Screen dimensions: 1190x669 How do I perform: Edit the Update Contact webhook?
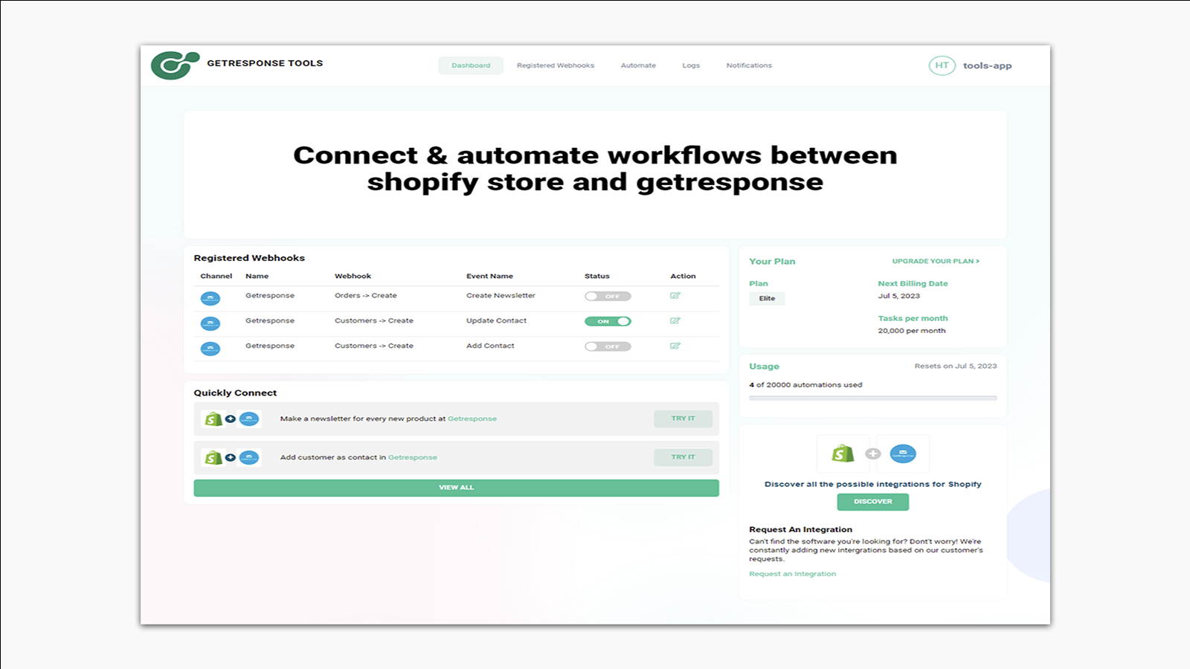point(675,321)
